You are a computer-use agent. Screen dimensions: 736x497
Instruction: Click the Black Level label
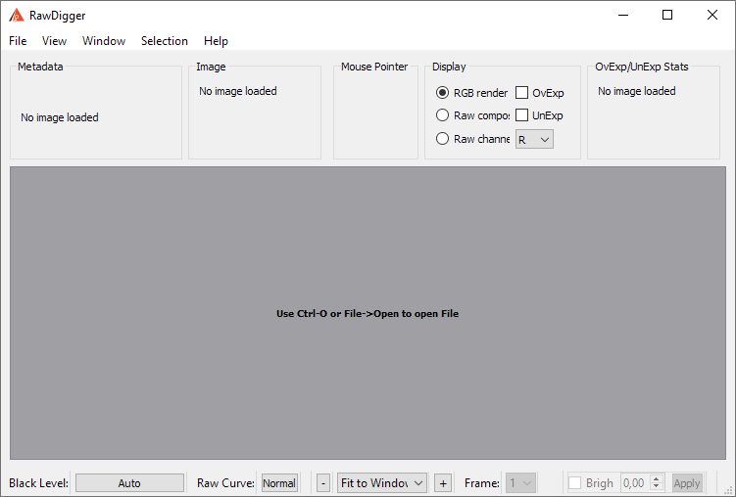click(39, 483)
